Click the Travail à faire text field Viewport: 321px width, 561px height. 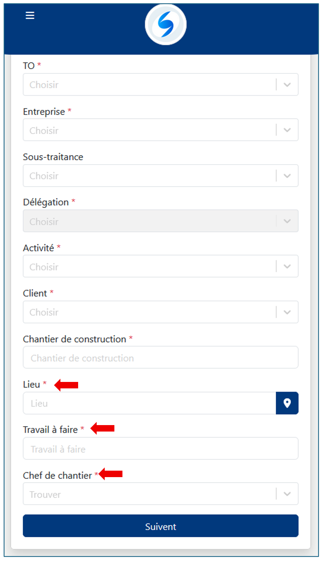tap(160, 449)
